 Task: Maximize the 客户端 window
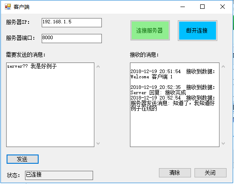tap(202, 7)
